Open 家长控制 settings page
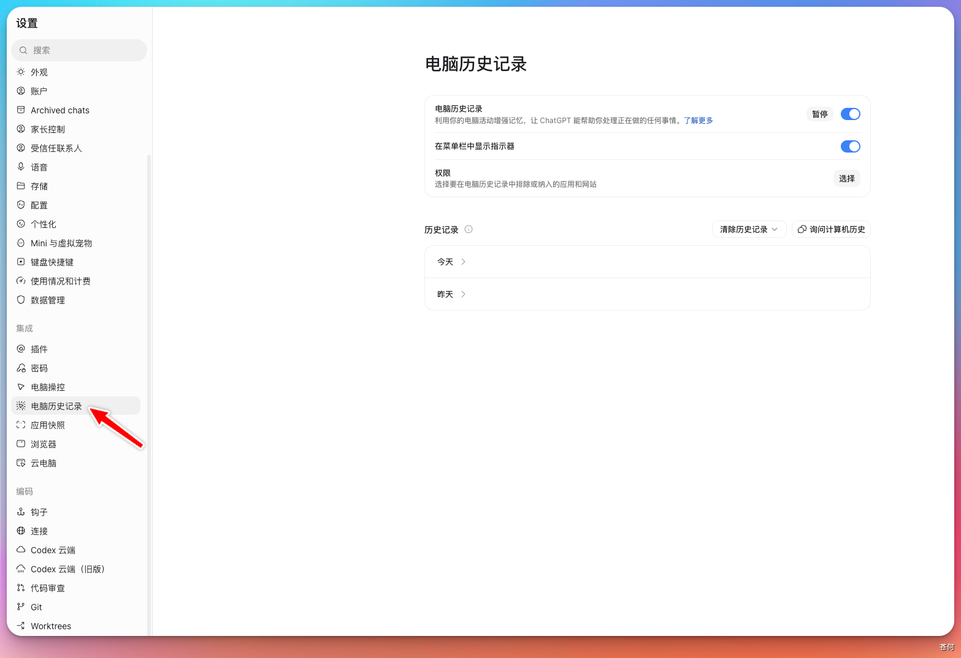This screenshot has width=961, height=658. pyautogui.click(x=75, y=129)
